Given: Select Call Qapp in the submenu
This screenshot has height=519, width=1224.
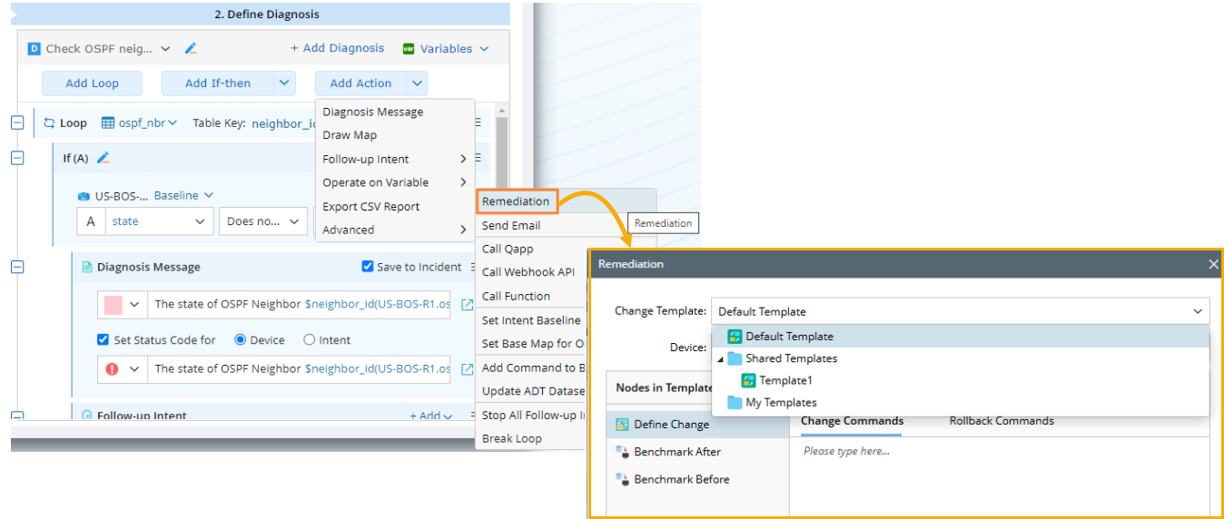Looking at the screenshot, I should 530,249.
